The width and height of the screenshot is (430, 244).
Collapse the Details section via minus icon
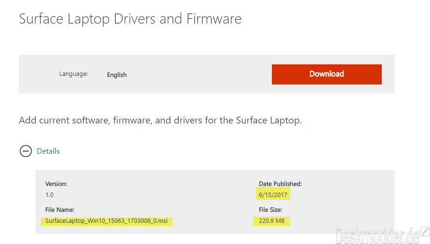click(26, 151)
